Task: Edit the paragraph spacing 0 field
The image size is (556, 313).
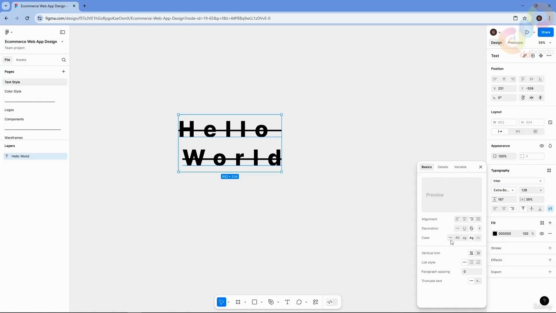Action: tap(472, 272)
